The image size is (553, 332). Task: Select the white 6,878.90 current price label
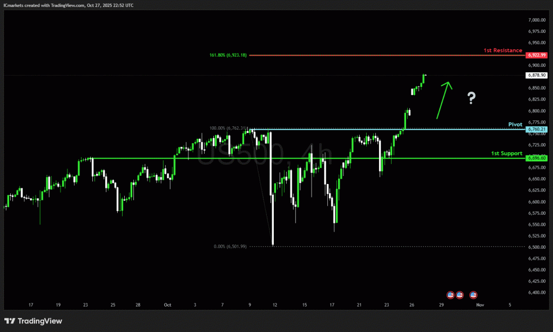coord(537,76)
